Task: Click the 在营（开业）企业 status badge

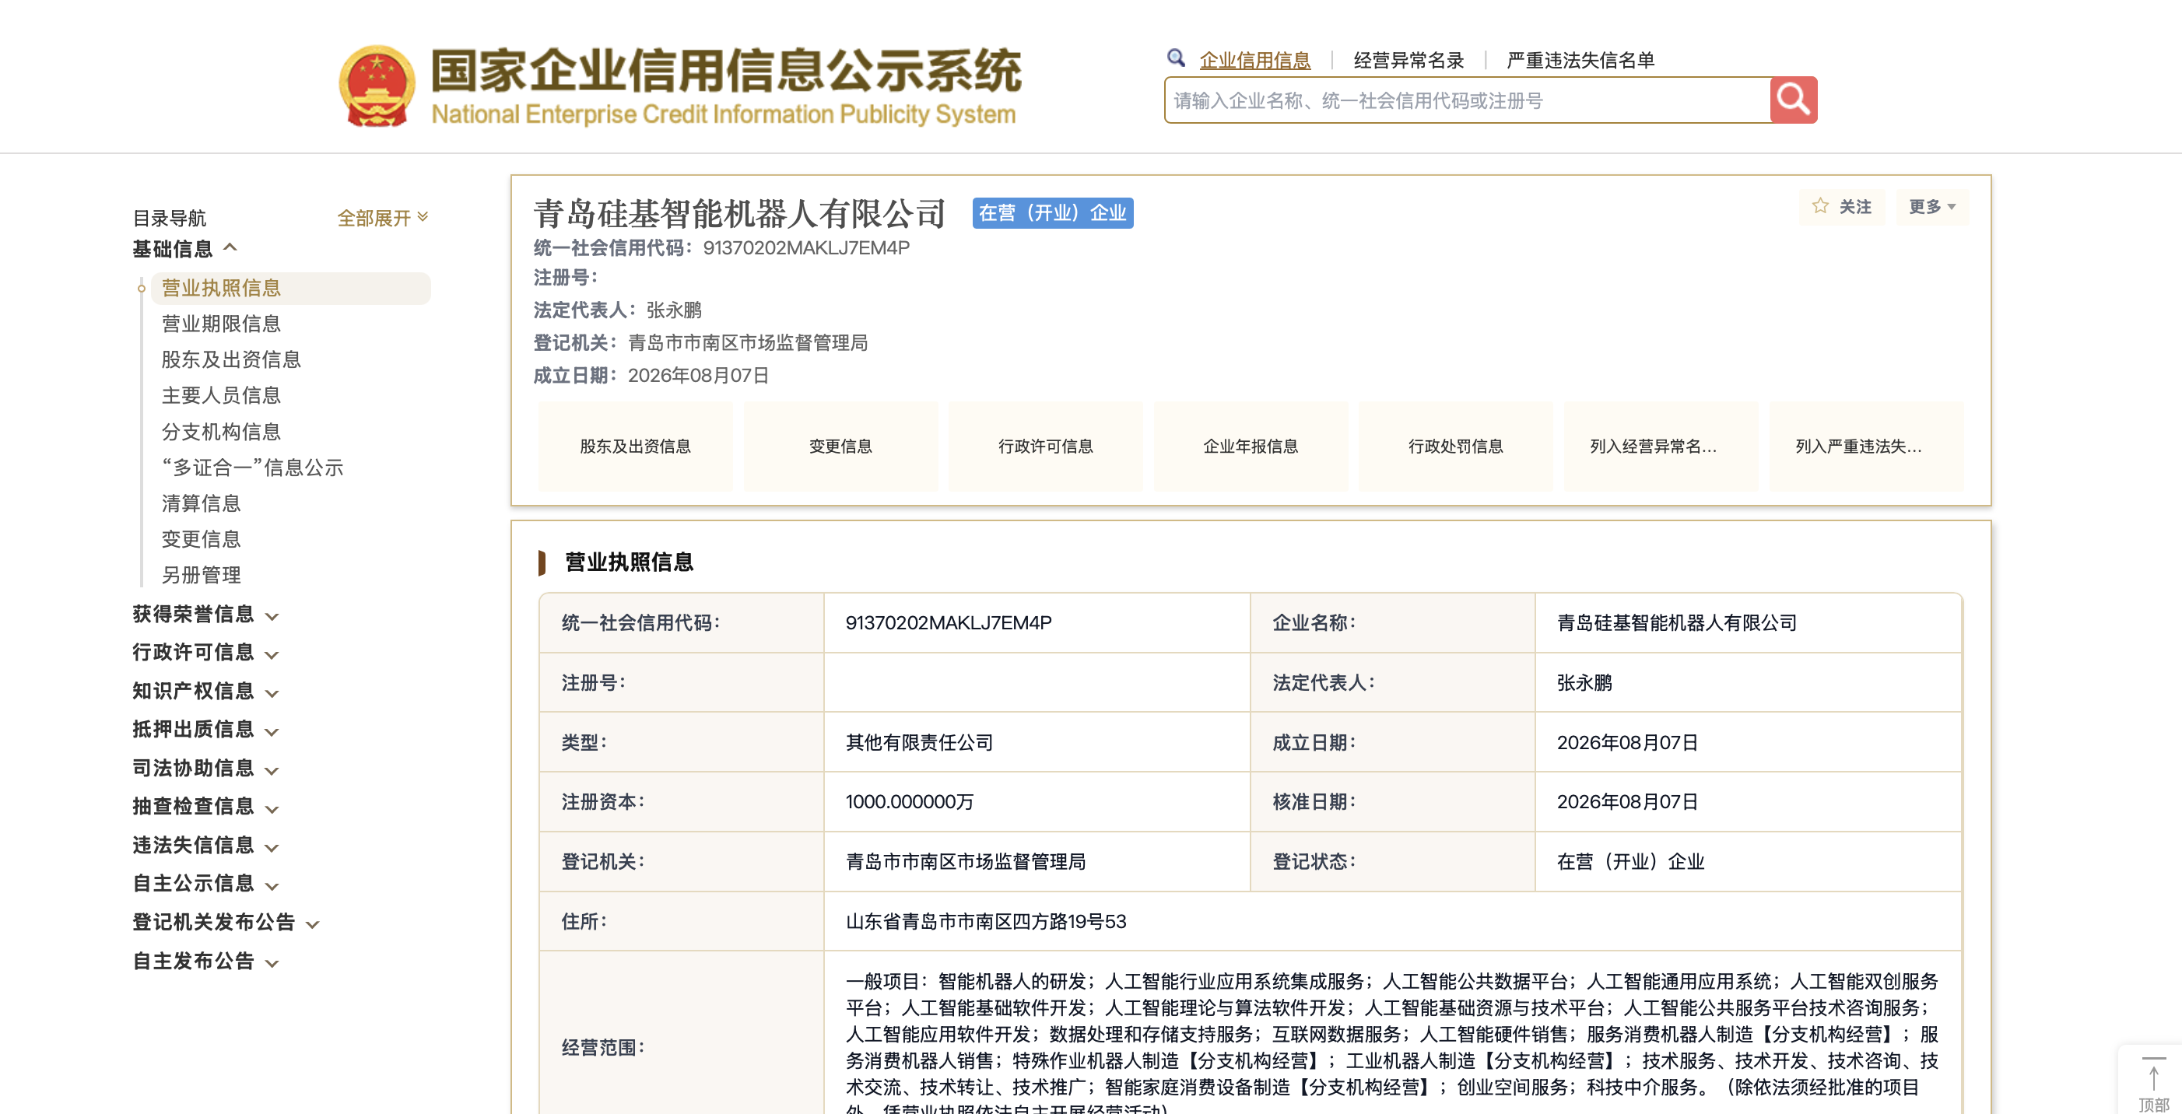Action: tap(1052, 212)
